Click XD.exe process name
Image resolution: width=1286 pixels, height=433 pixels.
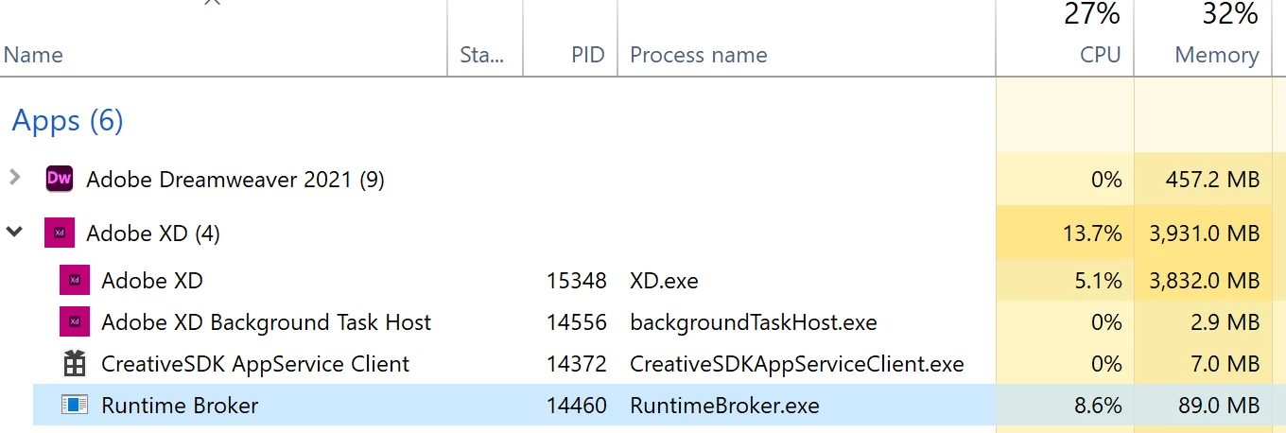click(664, 281)
